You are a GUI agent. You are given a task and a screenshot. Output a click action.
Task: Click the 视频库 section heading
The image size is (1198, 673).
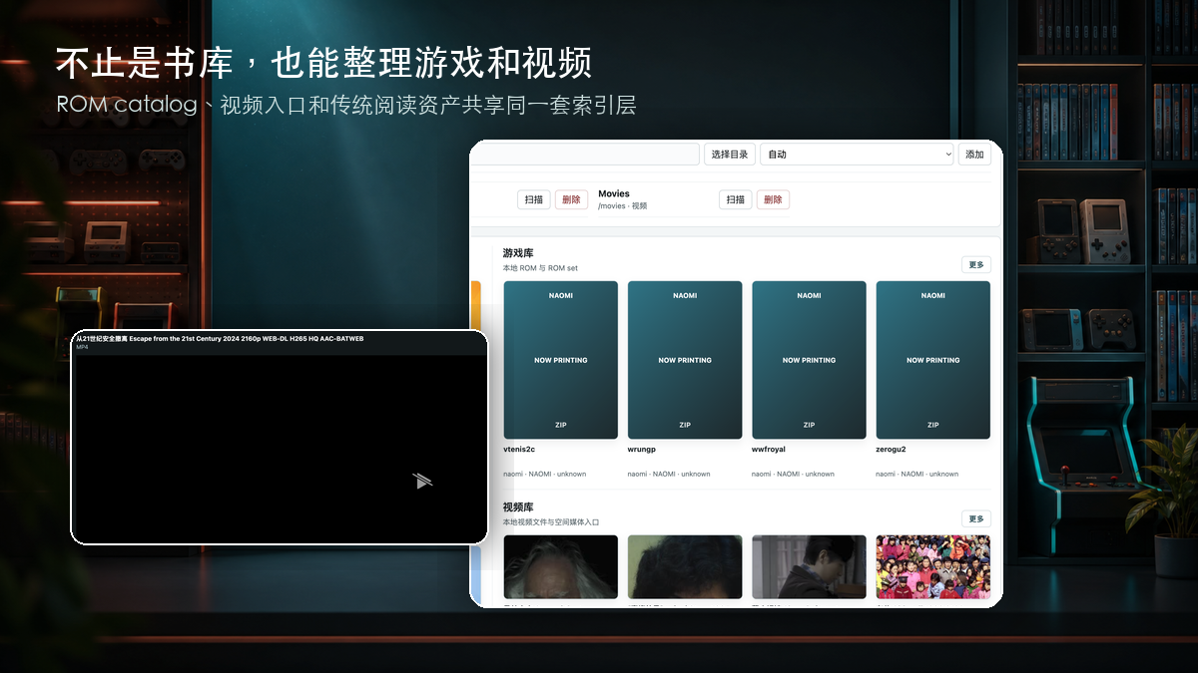tap(518, 507)
